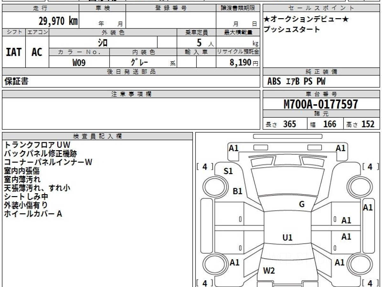
Task: Select the IAT shift value
Action: [x=14, y=52]
